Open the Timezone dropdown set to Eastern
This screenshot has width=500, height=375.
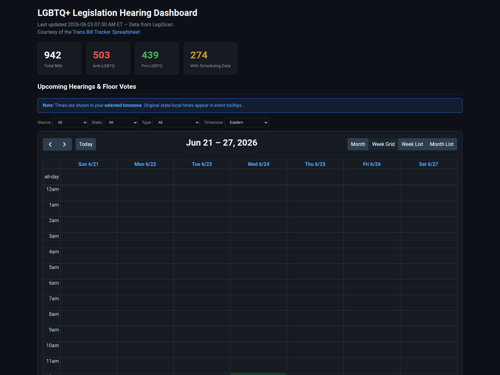(247, 122)
